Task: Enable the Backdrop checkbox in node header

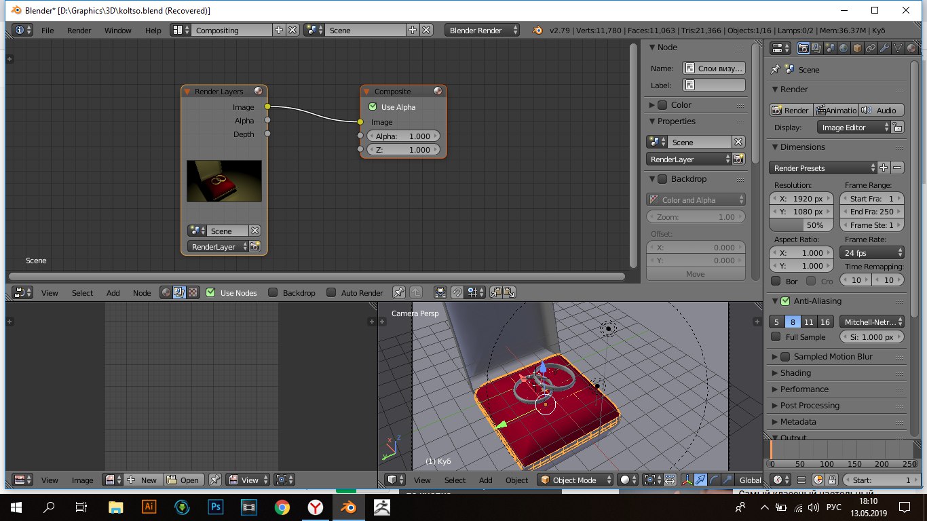Action: tap(273, 292)
